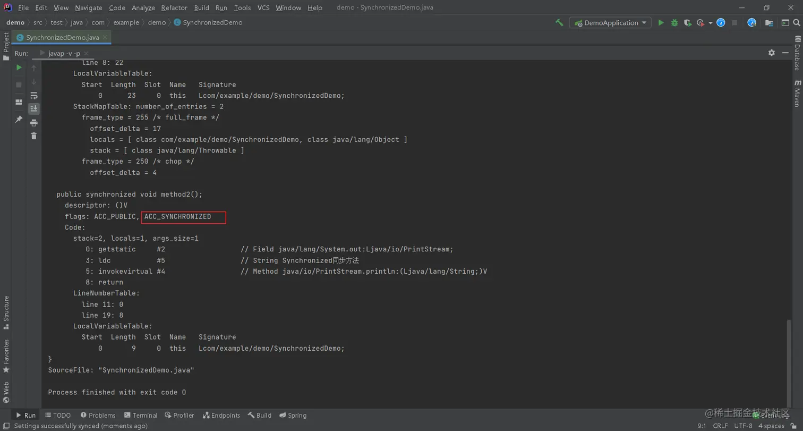Open the Analyze menu
Image resolution: width=803 pixels, height=431 pixels.
(x=143, y=7)
